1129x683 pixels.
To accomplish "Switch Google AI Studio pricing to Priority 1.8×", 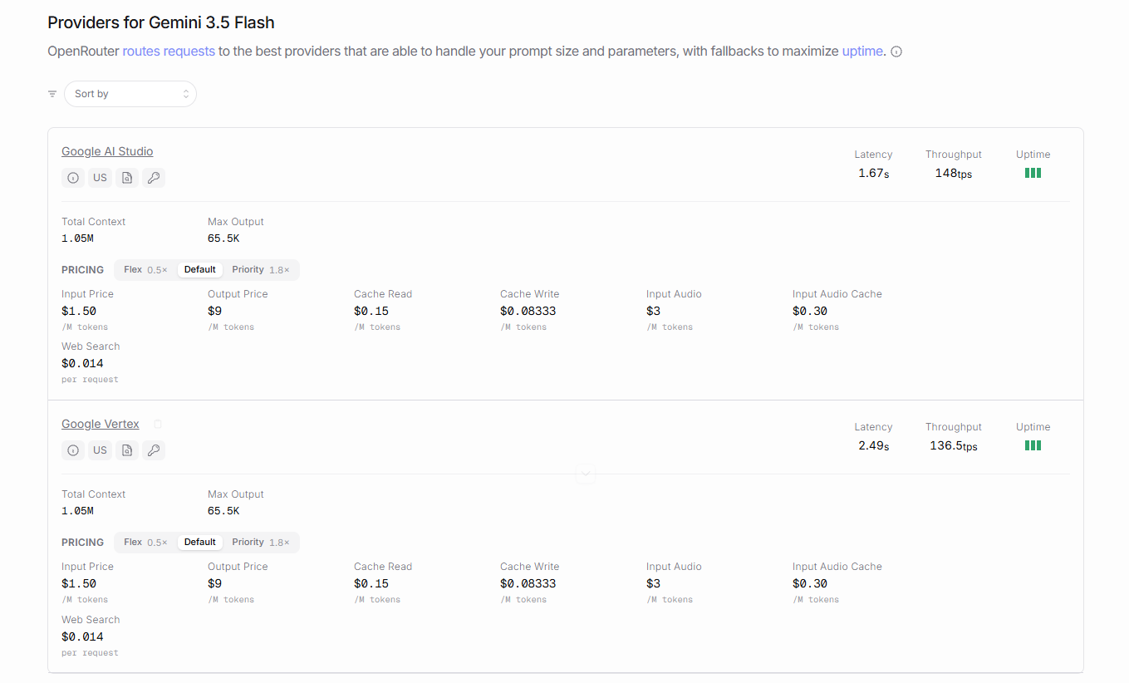I will tap(261, 269).
